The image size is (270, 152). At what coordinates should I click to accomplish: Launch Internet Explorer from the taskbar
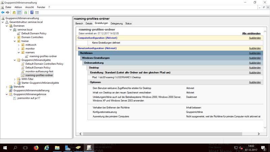(47, 148)
